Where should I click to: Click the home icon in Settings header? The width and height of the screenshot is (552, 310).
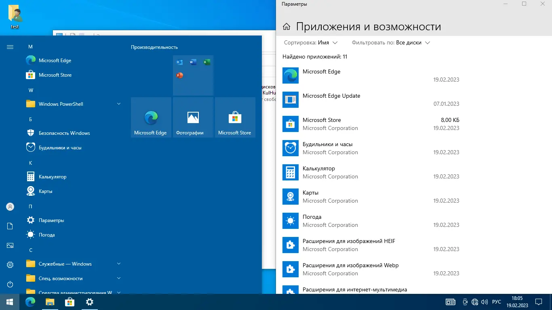coord(287,26)
